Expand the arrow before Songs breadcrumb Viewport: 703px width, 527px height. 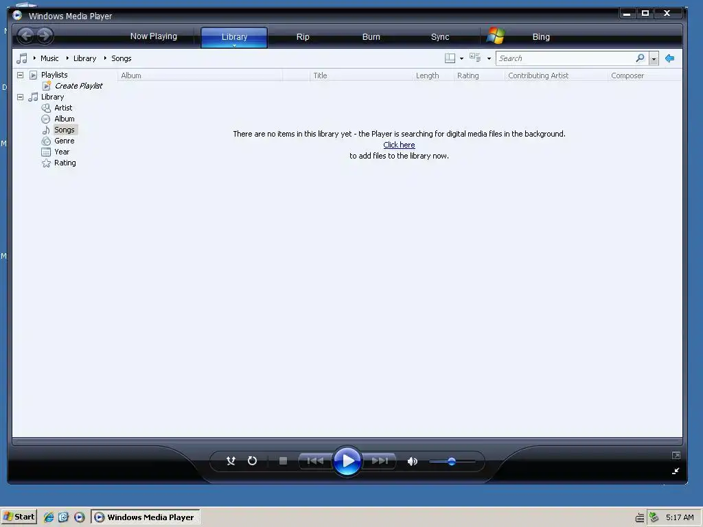(105, 58)
